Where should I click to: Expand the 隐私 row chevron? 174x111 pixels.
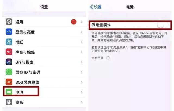click(x=82, y=102)
